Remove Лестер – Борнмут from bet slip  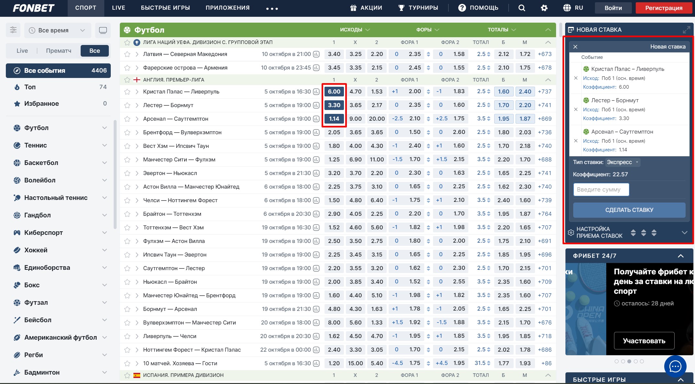(x=576, y=109)
